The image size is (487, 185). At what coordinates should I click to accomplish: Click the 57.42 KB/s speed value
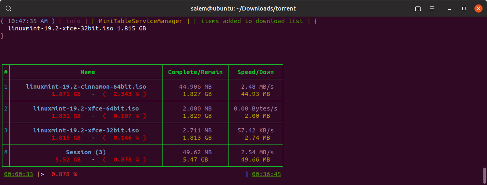pos(256,130)
